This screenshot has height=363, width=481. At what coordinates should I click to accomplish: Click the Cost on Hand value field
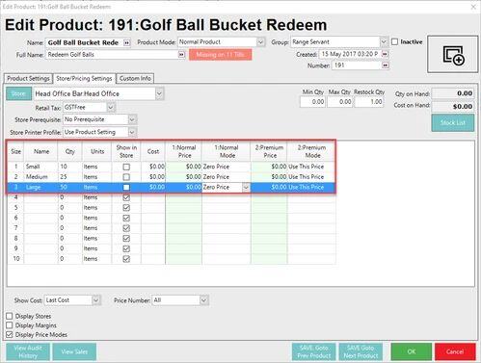pyautogui.click(x=453, y=107)
